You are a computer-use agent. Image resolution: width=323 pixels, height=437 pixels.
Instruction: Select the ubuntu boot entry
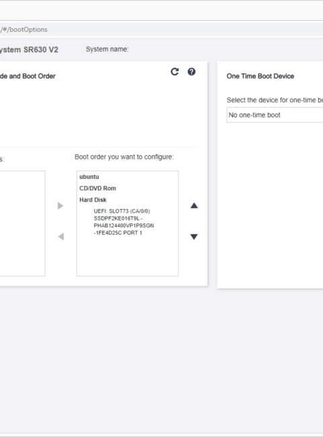point(89,177)
